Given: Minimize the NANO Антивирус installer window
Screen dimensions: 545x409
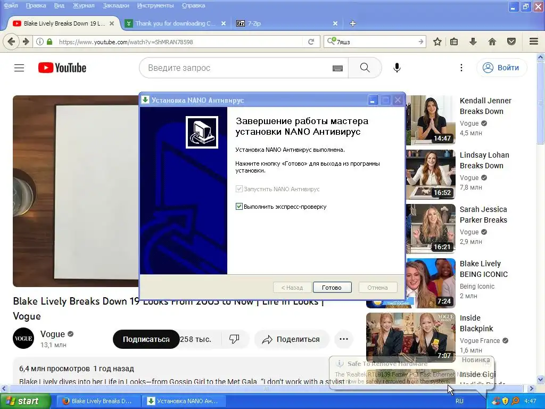Looking at the screenshot, I should click(373, 101).
